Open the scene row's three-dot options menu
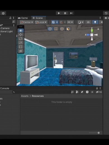109x145 pixels. point(14,25)
